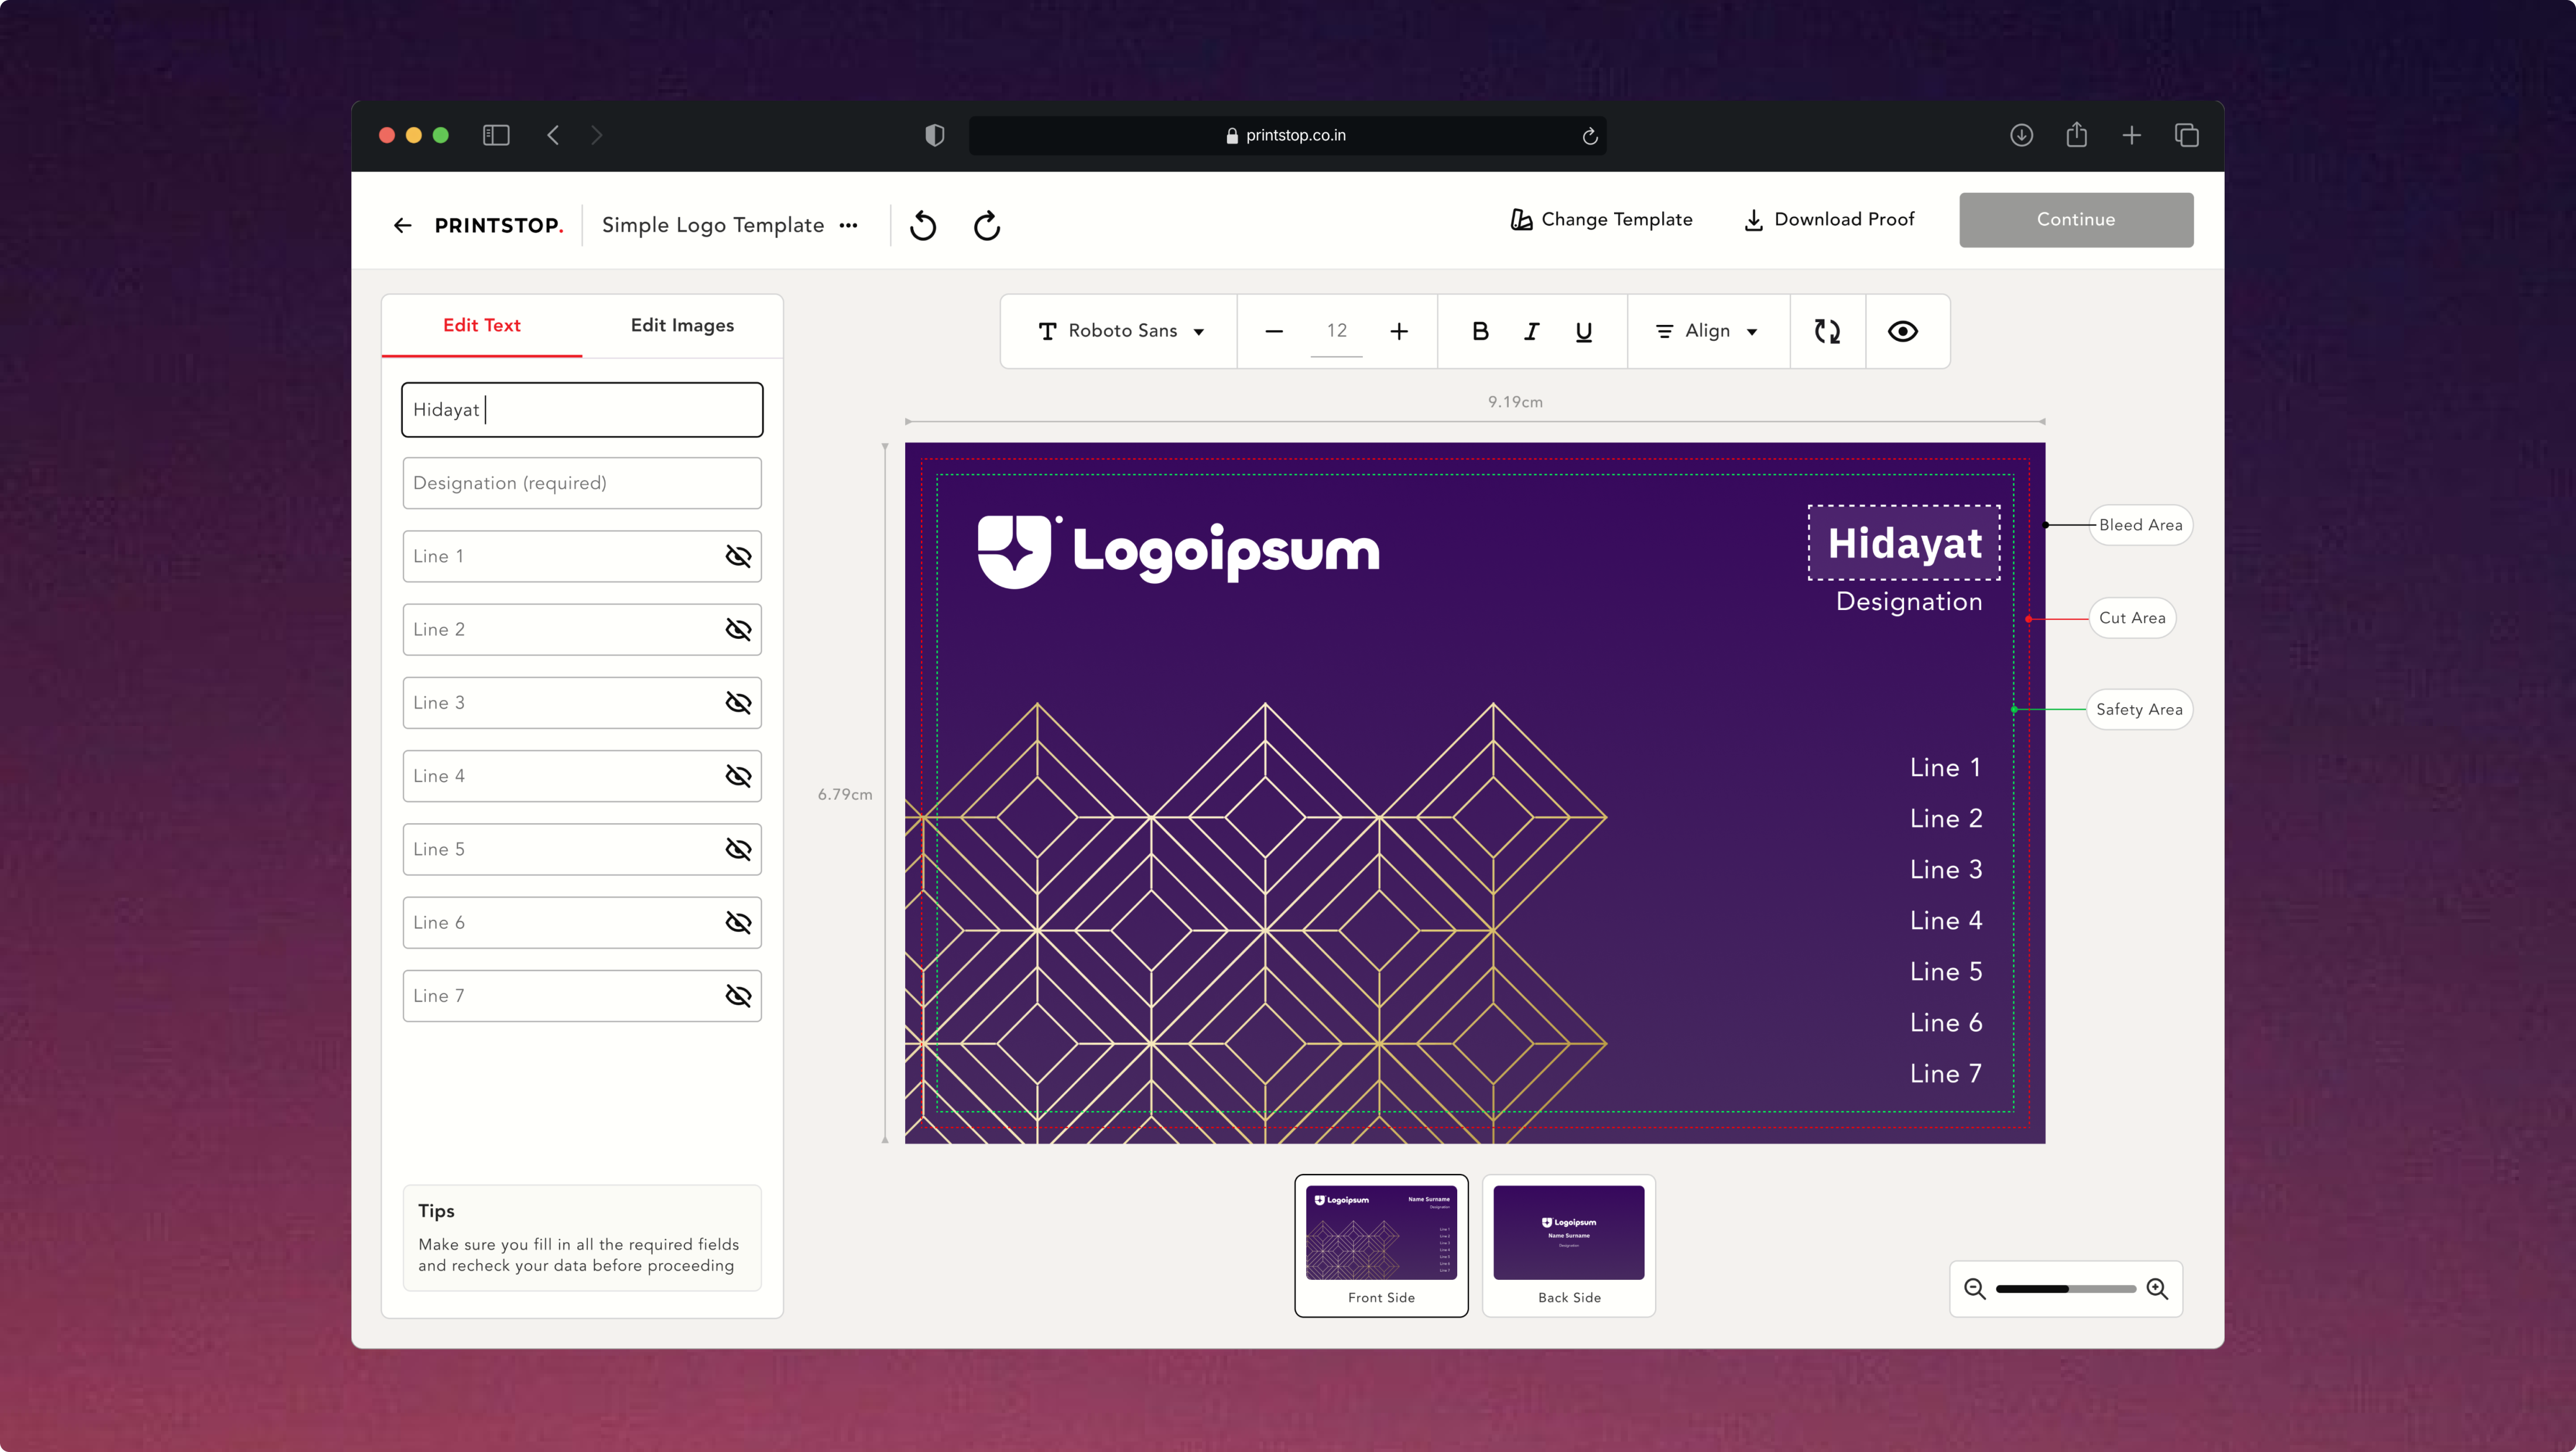The width and height of the screenshot is (2576, 1452).
Task: Click the browser privacy shield icon
Action: [935, 135]
